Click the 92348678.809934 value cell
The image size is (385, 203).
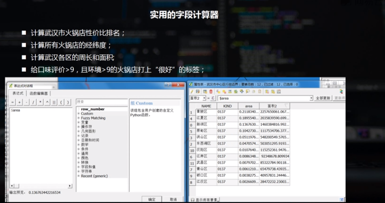(x=274, y=156)
